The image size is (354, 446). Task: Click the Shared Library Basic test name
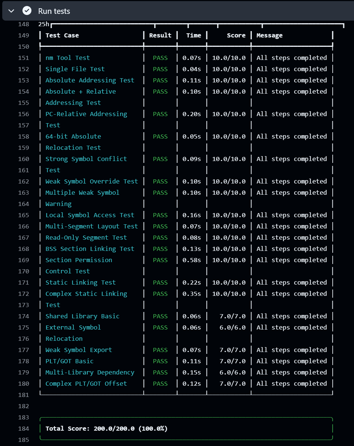pos(82,316)
